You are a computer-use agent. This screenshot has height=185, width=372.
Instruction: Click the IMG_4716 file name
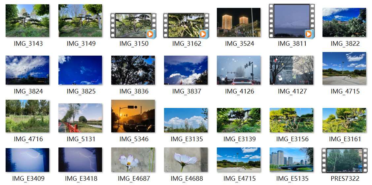28,139
